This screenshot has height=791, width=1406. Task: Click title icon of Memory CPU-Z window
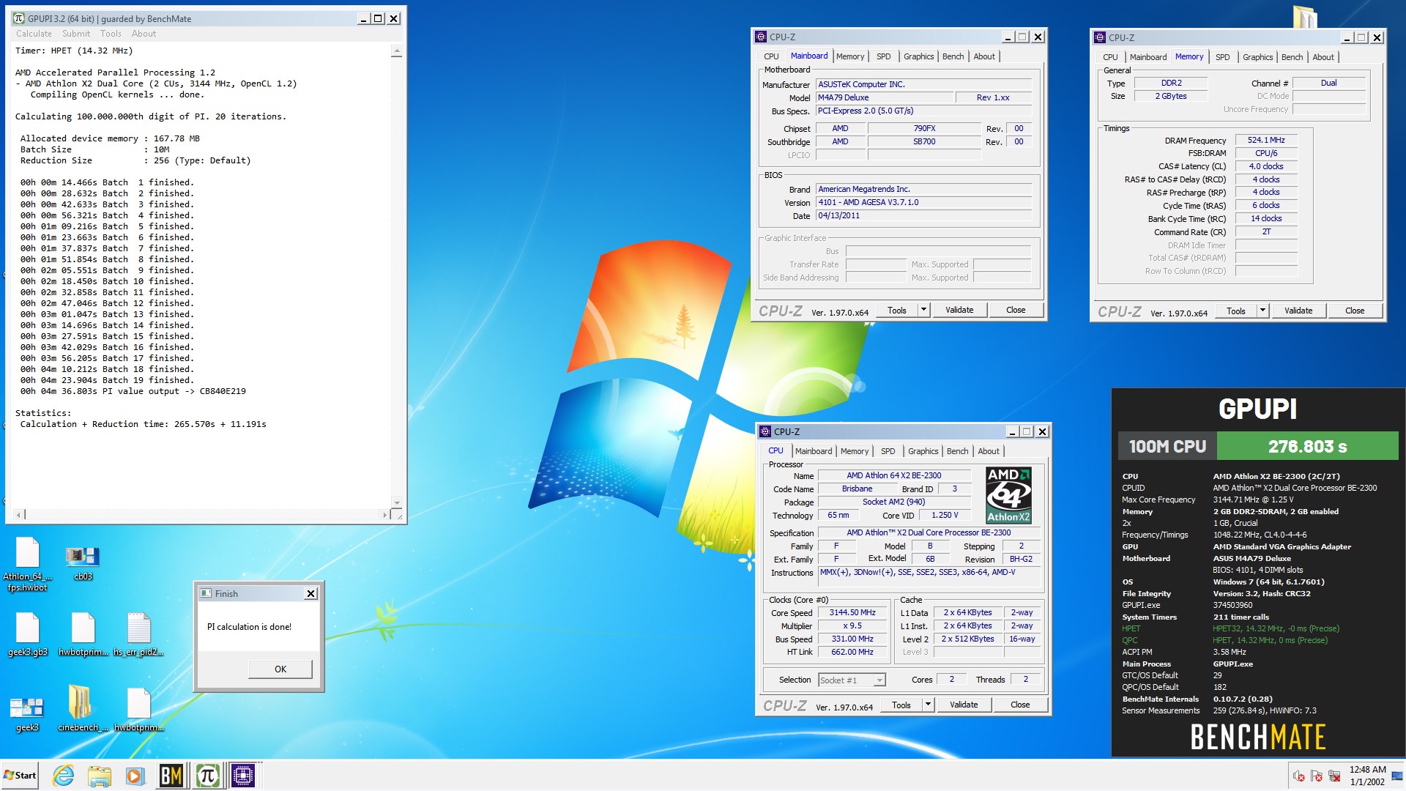tap(1100, 37)
